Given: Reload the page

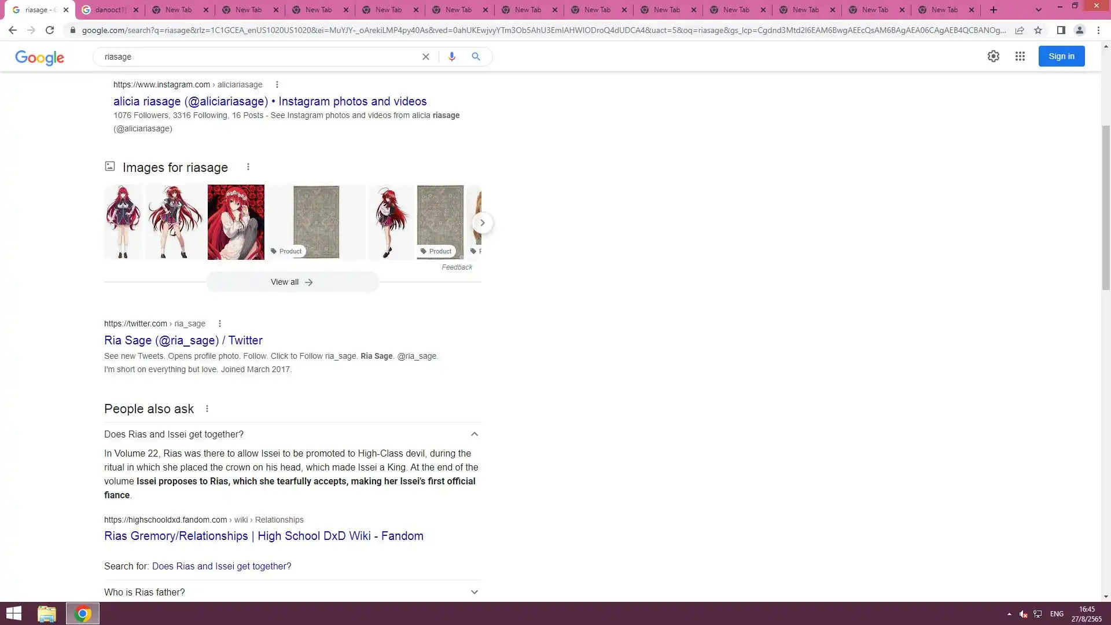Looking at the screenshot, I should 50,30.
